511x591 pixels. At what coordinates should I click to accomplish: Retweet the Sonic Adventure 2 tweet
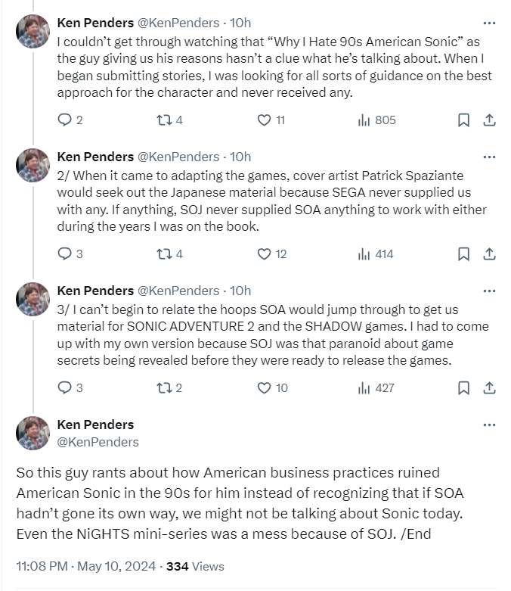163,387
